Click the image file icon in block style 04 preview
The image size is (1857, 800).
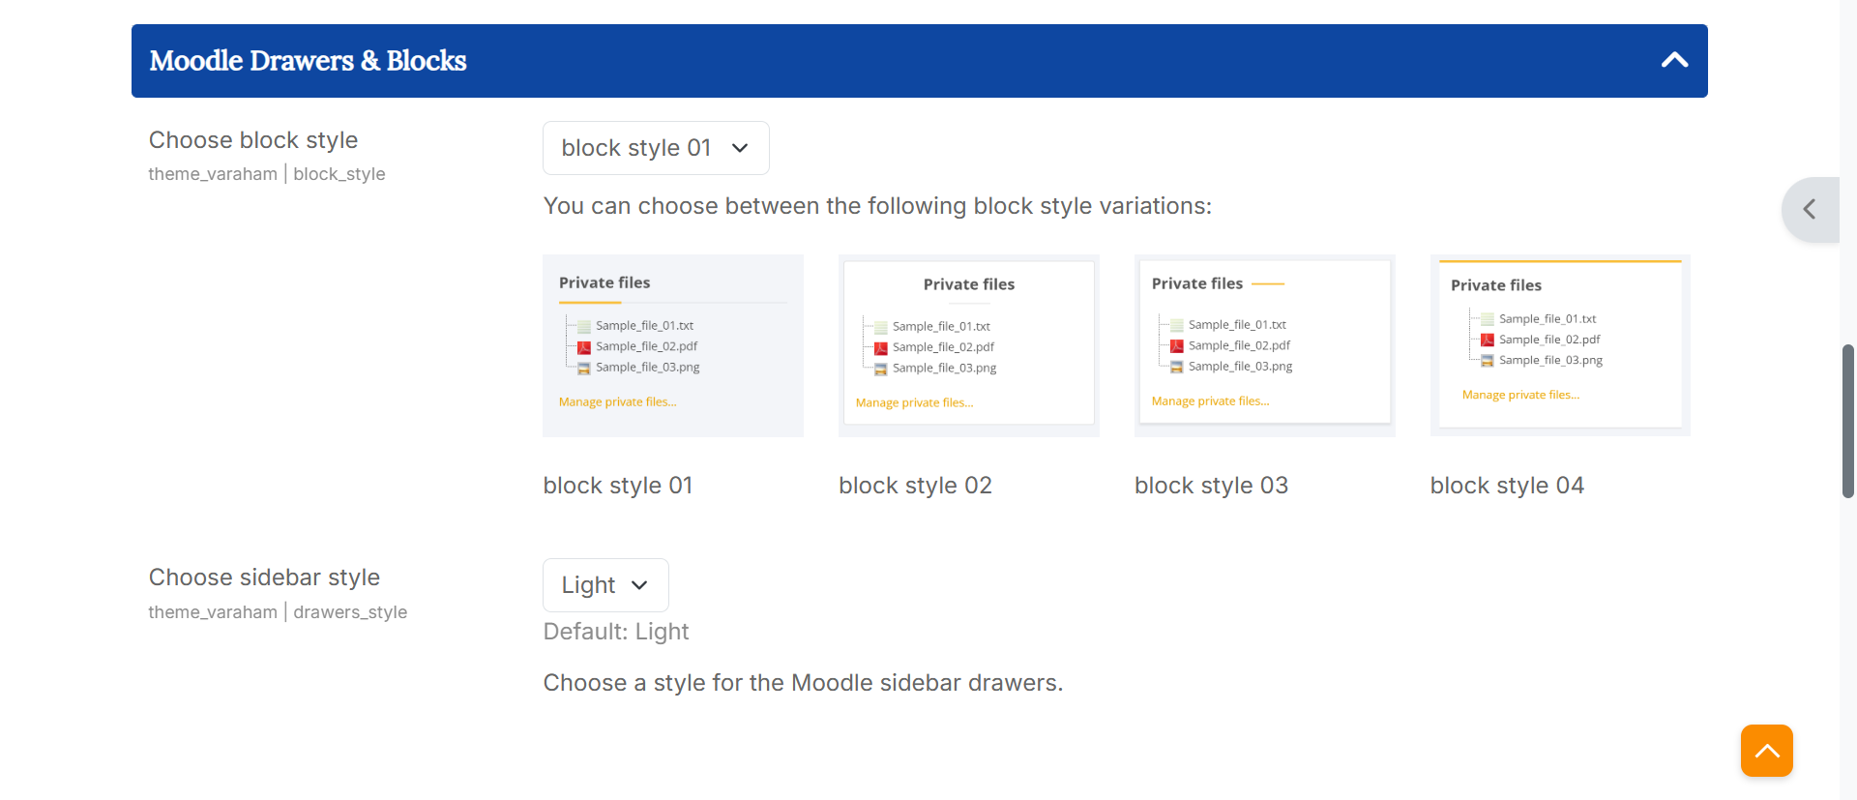pyautogui.click(x=1487, y=360)
